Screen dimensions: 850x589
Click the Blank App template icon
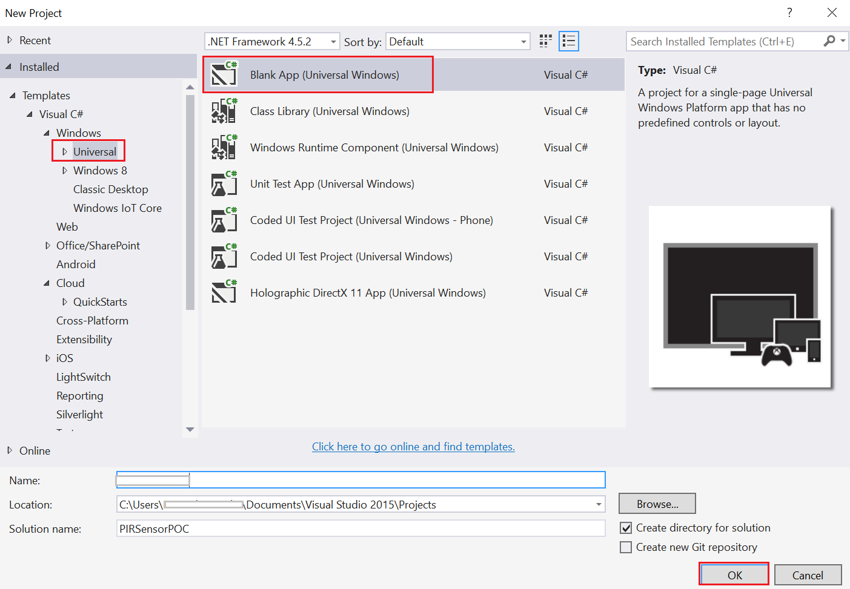224,74
